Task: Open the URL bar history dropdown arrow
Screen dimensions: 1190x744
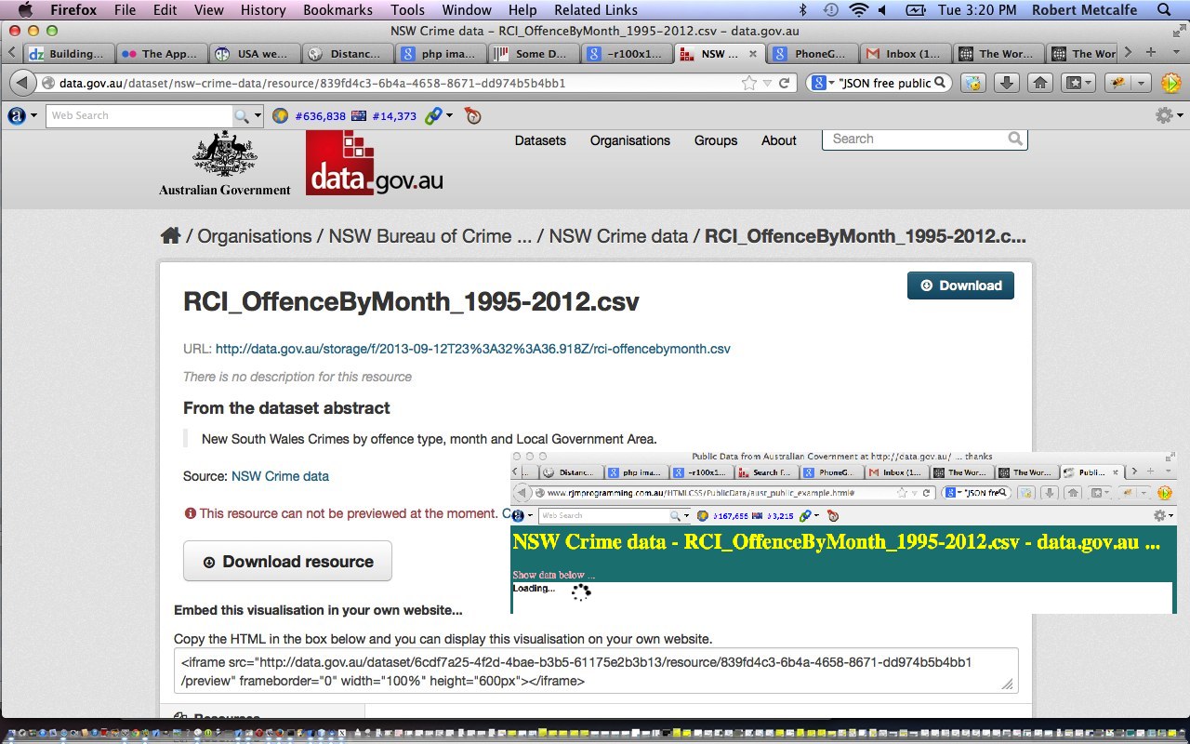Action: (767, 83)
